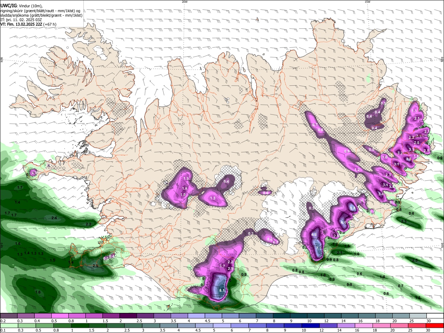444x333 pixels.
Task: Click the white swatch ending the upper legend row
Action: tap(435, 316)
